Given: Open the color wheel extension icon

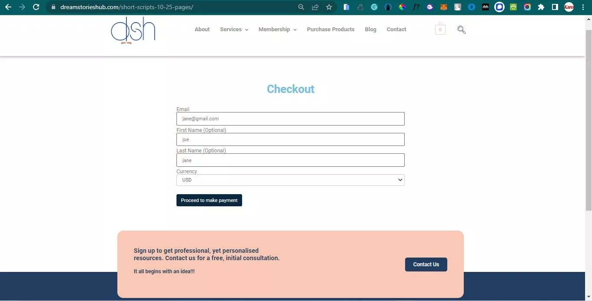Looking at the screenshot, I should pos(402,7).
